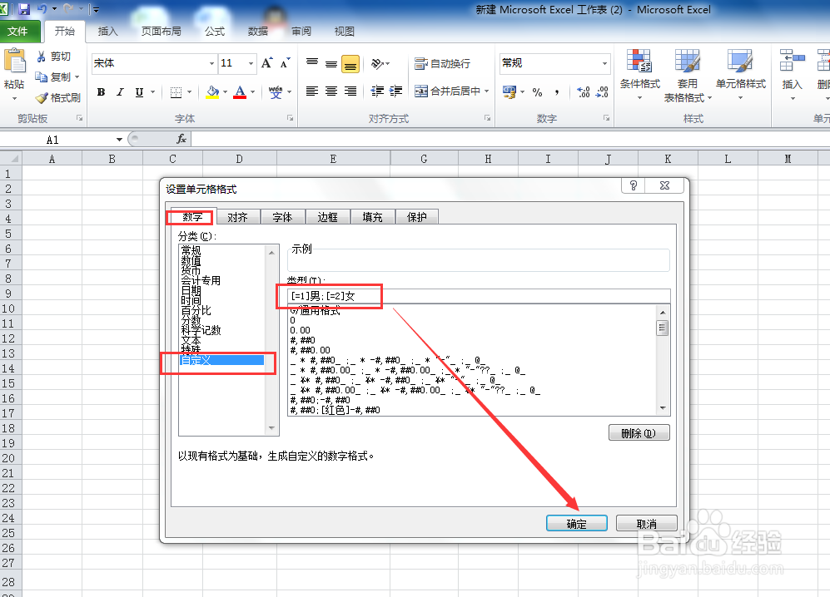Toggle Italic formatting
The image size is (830, 597).
(120, 92)
